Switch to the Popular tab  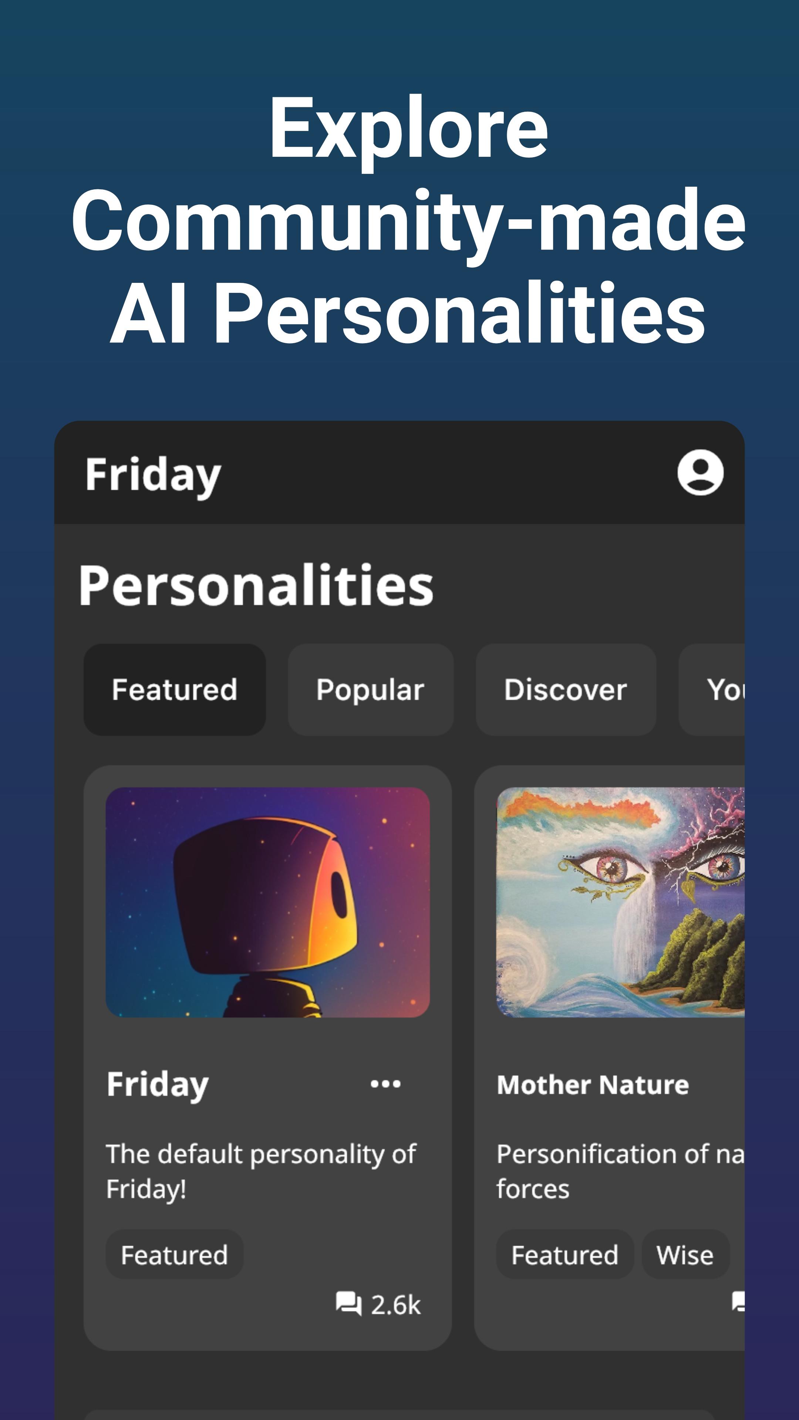[x=371, y=690]
